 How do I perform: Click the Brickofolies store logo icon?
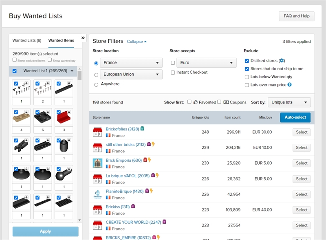tap(97, 132)
